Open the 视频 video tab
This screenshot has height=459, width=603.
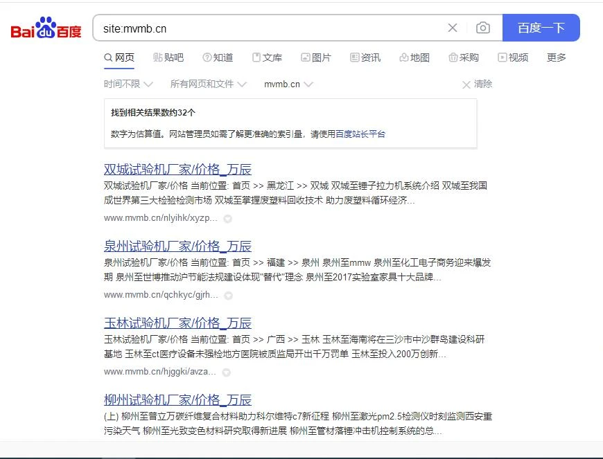(x=513, y=57)
